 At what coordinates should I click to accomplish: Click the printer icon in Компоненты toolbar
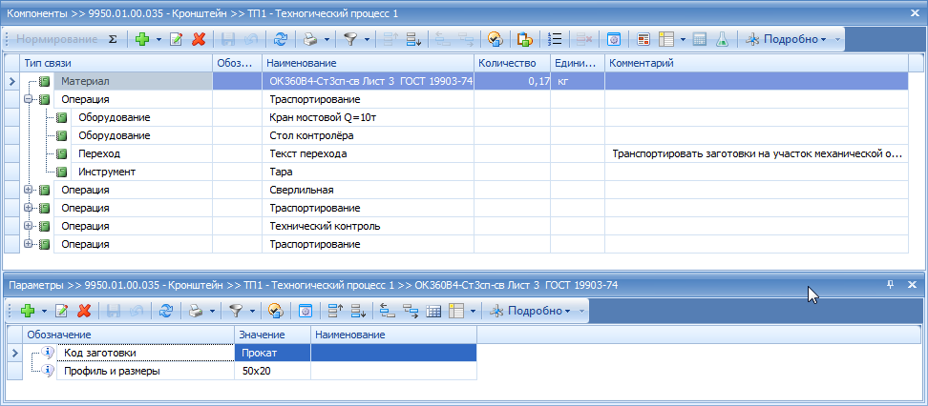310,40
